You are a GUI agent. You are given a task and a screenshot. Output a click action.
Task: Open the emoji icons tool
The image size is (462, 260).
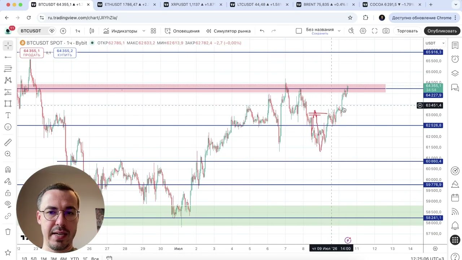click(8, 127)
